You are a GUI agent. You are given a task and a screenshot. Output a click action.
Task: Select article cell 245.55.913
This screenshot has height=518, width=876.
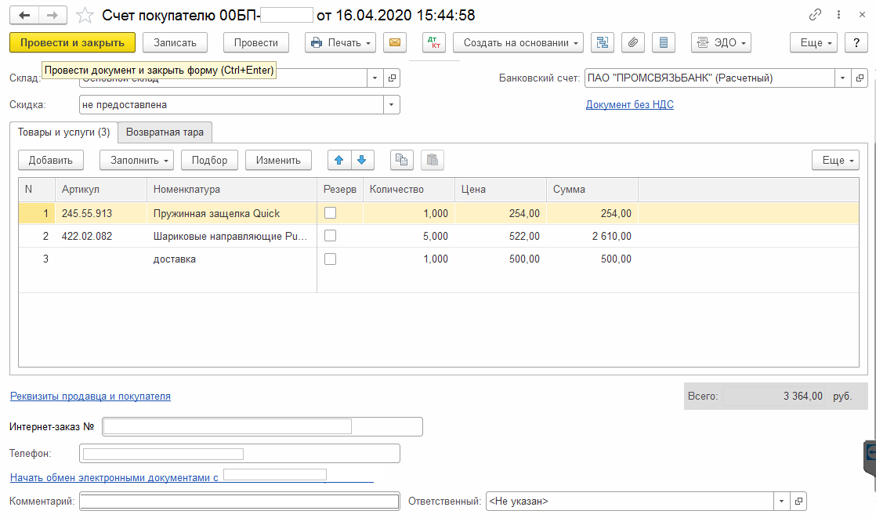click(100, 213)
